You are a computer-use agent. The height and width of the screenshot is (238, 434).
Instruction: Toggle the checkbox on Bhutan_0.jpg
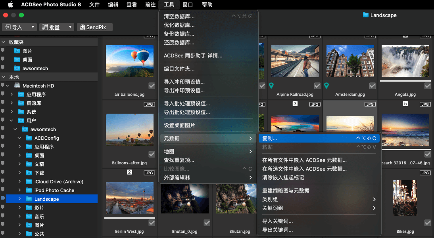click(x=207, y=223)
